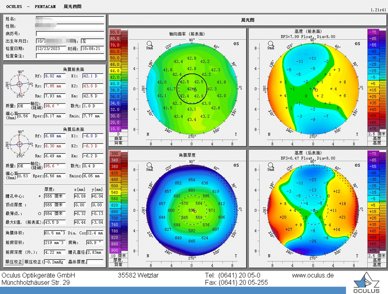Click front surface Rf value 8.02 mm

(x=55, y=76)
